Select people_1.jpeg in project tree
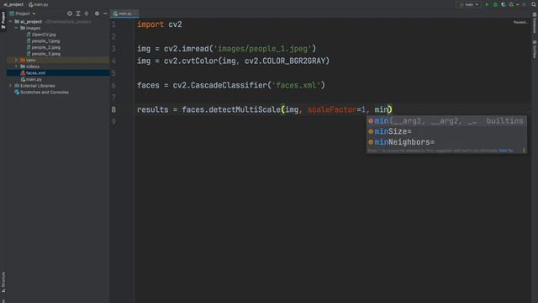Image resolution: width=538 pixels, height=303 pixels. (45, 41)
